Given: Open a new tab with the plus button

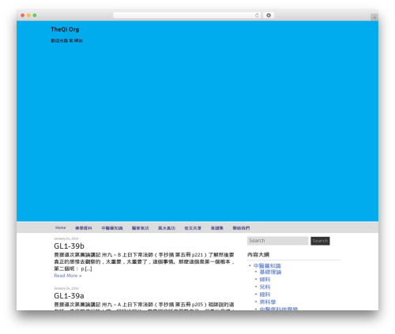Looking at the screenshot, I should click(x=374, y=17).
